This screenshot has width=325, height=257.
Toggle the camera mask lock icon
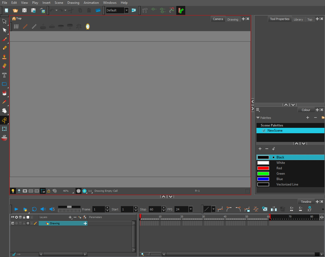point(49,191)
